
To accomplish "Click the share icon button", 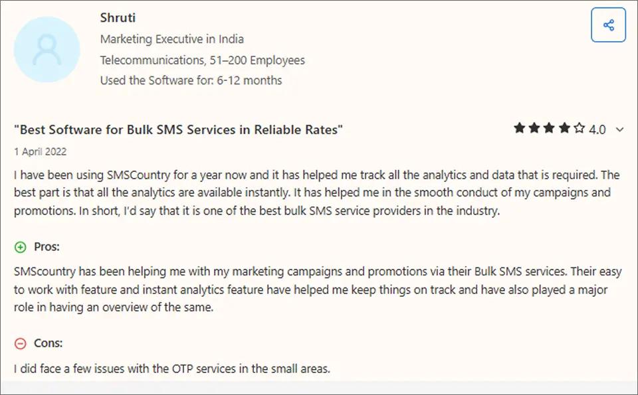I will pyautogui.click(x=608, y=25).
